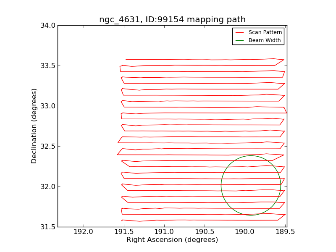336x252 pixels.
Task: Click the y-axis tick label 32.0
Action: point(48,186)
